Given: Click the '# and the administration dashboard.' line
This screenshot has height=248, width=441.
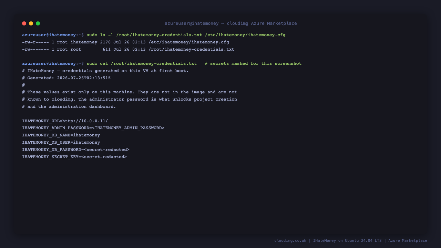Looking at the screenshot, I should (69, 106).
